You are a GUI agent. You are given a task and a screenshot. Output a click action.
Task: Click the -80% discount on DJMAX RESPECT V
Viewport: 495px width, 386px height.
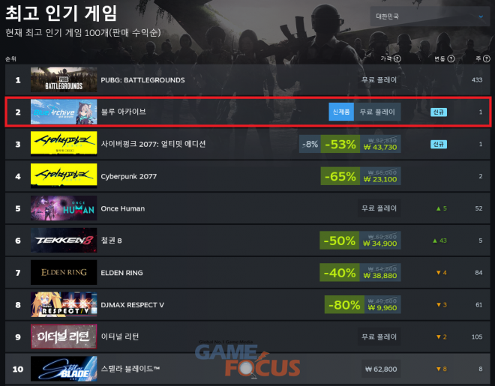344,304
